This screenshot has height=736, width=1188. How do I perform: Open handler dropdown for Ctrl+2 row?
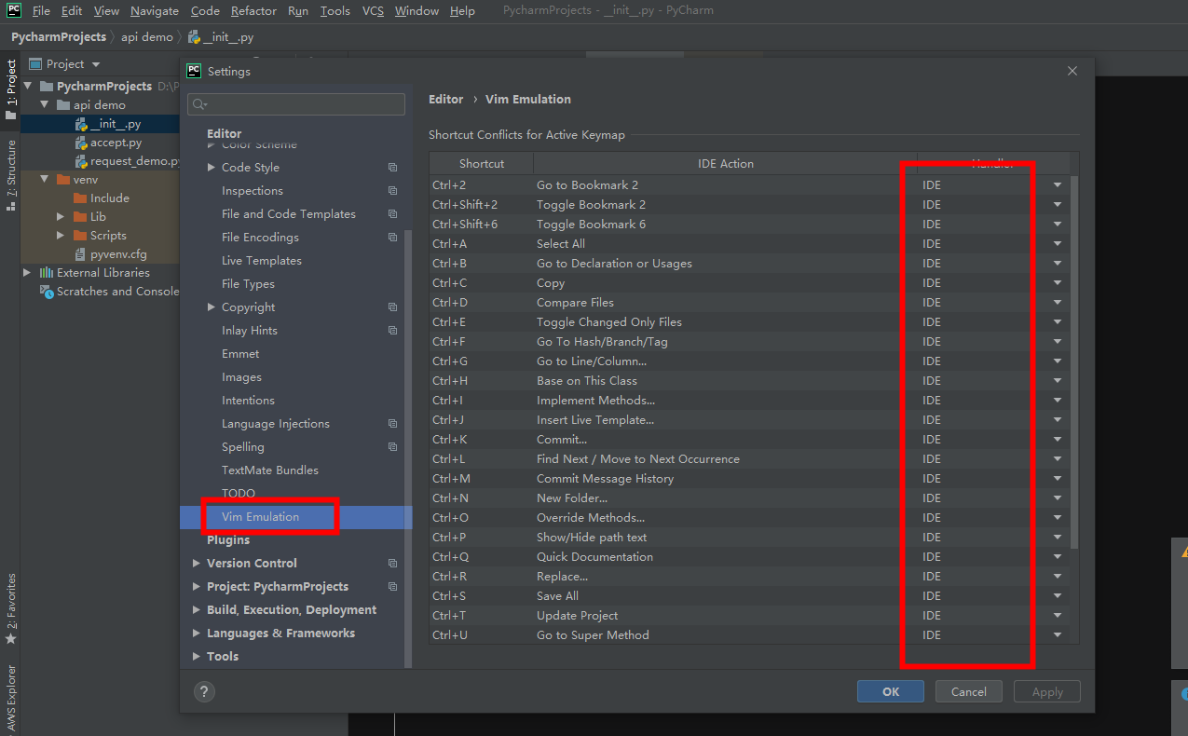[1058, 185]
